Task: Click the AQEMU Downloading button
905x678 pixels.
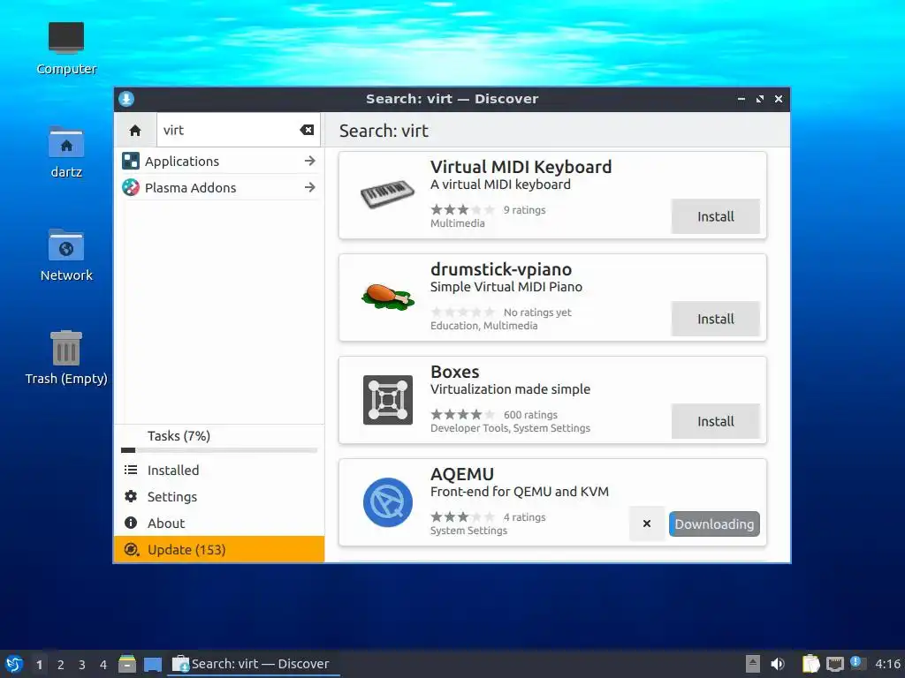Action: click(714, 524)
